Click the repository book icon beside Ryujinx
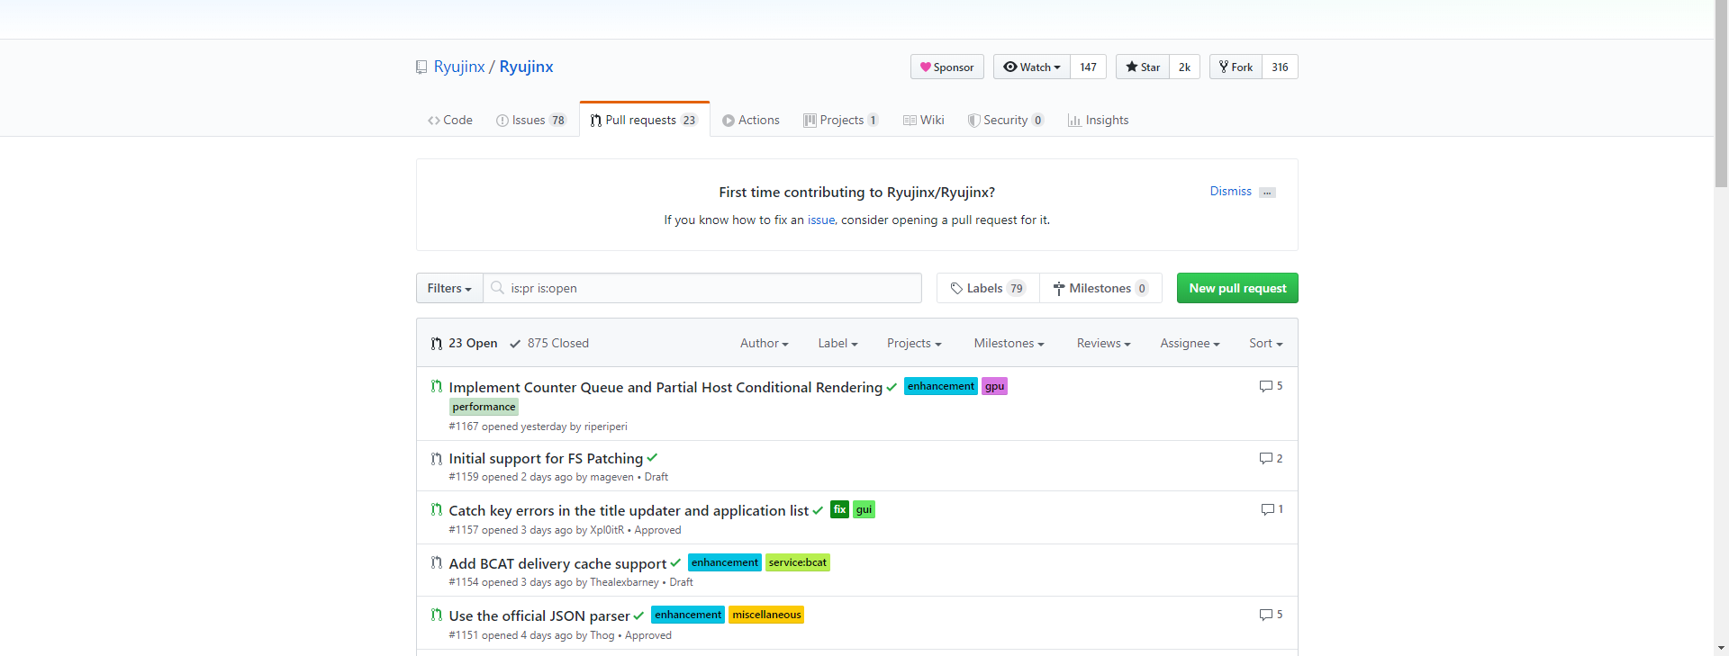Image resolution: width=1729 pixels, height=656 pixels. click(x=421, y=67)
